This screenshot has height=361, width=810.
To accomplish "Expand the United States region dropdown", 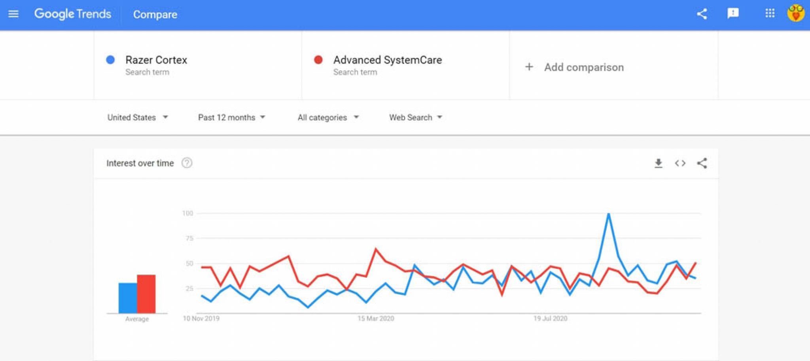I will pyautogui.click(x=138, y=117).
